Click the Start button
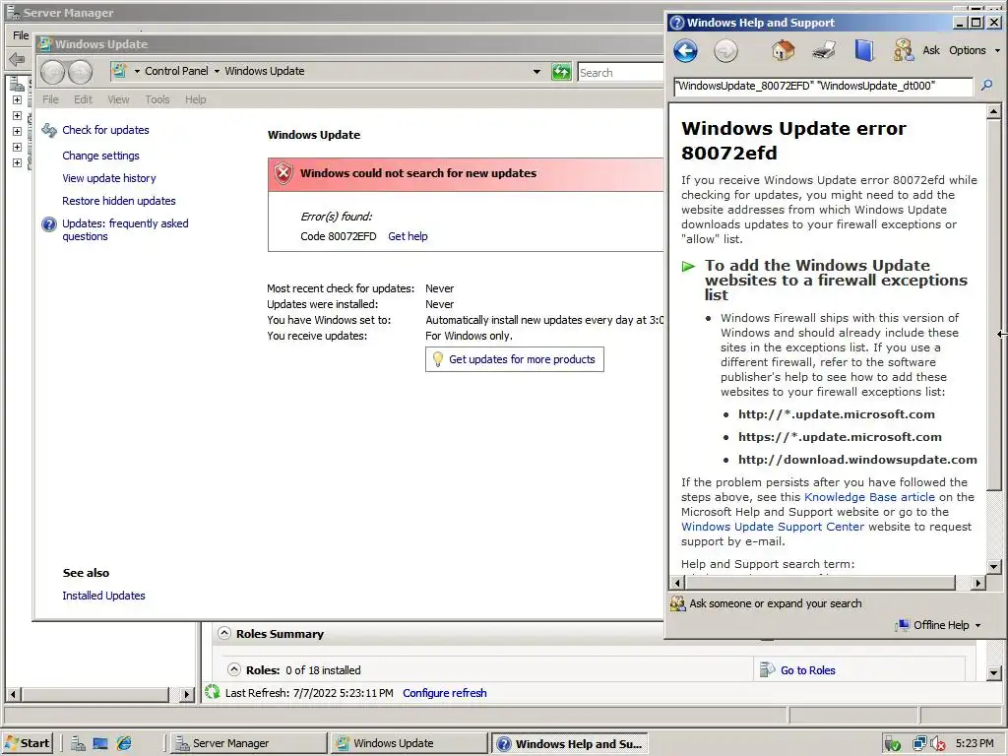This screenshot has height=756, width=1008. (27, 743)
